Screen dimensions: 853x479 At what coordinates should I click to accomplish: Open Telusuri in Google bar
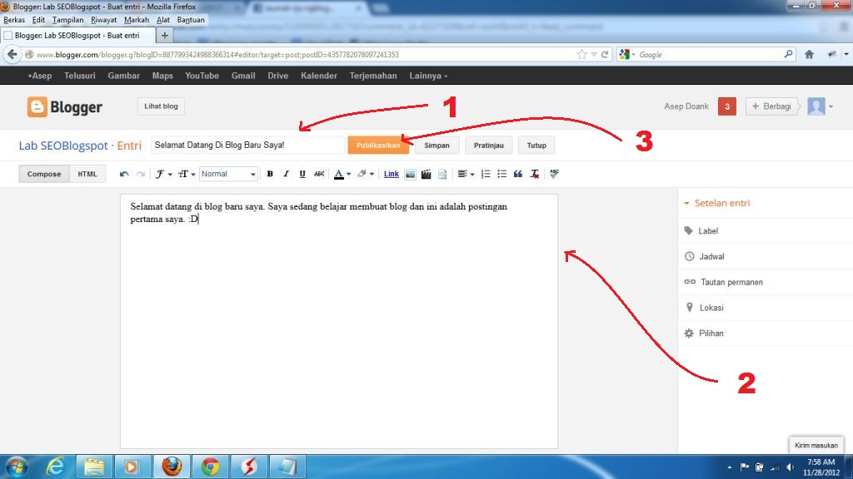pos(80,76)
